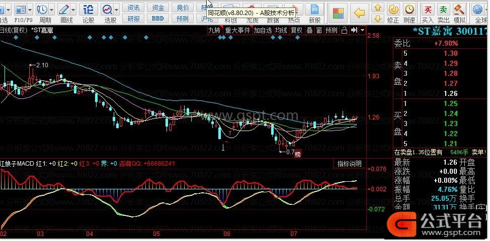Click the green 卖出 sell icon
This screenshot has width=490, height=241.
443,10
